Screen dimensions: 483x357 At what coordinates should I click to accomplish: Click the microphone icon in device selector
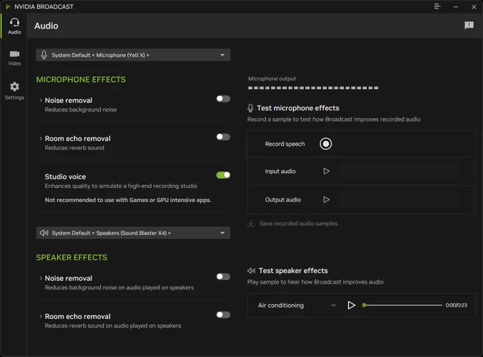pyautogui.click(x=44, y=55)
